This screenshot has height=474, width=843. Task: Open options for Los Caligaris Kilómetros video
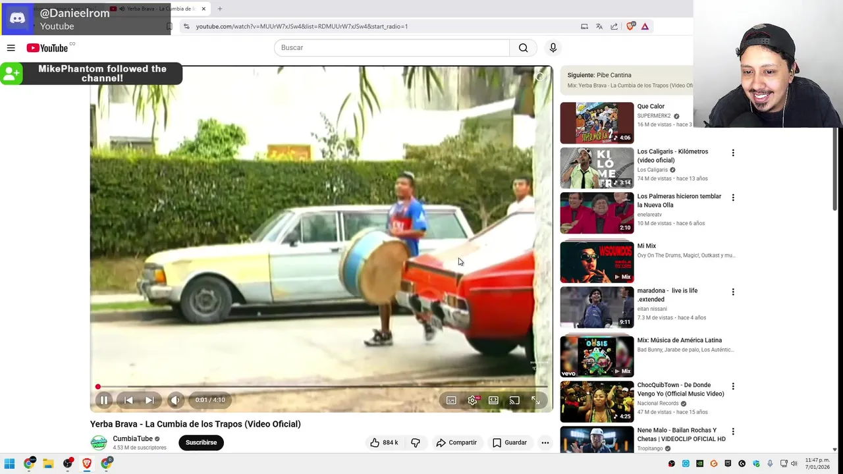tap(733, 153)
